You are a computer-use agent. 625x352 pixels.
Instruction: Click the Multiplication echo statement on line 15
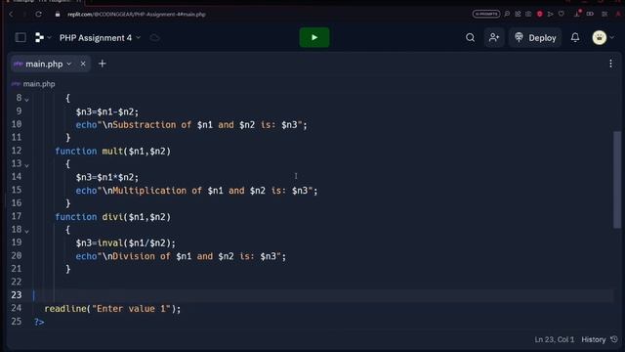197,191
